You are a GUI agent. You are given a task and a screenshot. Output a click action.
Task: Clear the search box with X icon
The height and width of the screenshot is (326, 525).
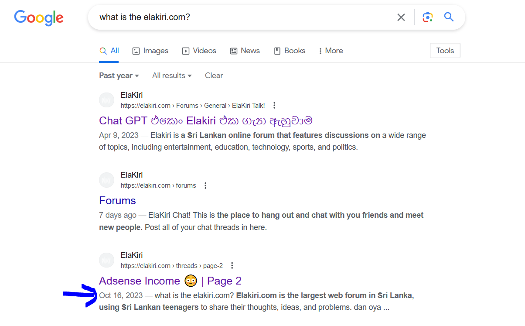tap(401, 17)
